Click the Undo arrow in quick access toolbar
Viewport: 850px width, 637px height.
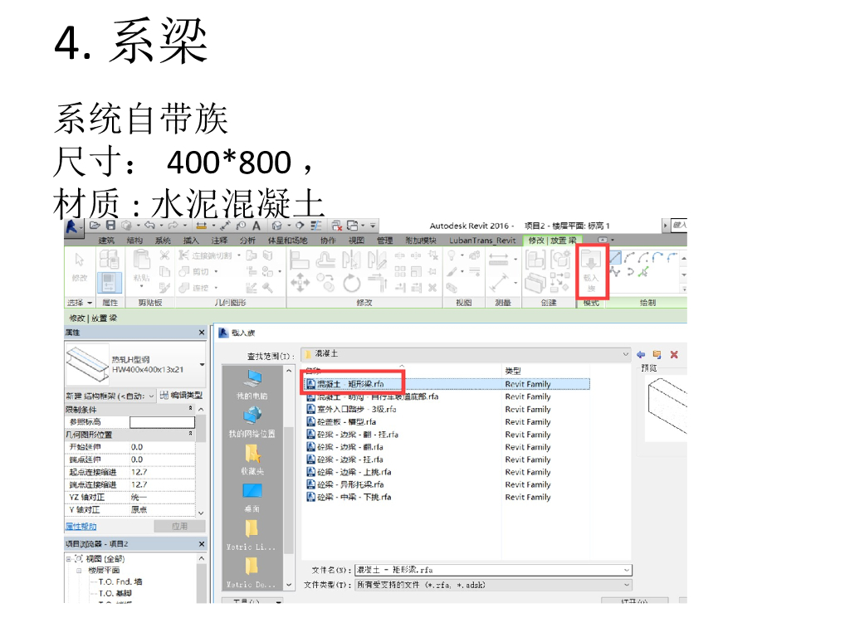[149, 226]
